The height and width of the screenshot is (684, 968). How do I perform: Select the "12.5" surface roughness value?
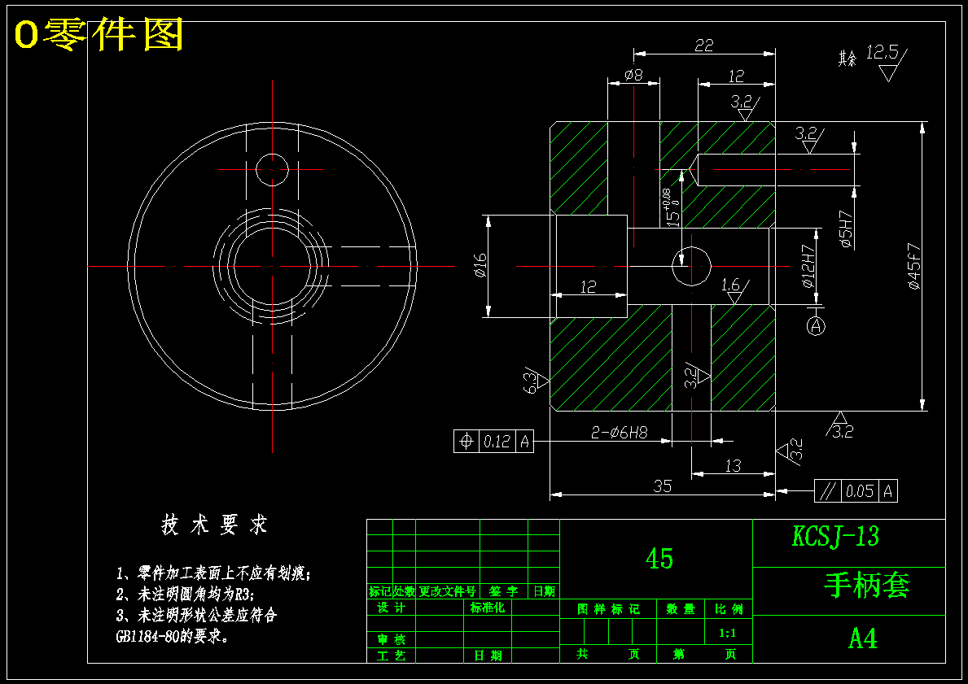pyautogui.click(x=882, y=53)
